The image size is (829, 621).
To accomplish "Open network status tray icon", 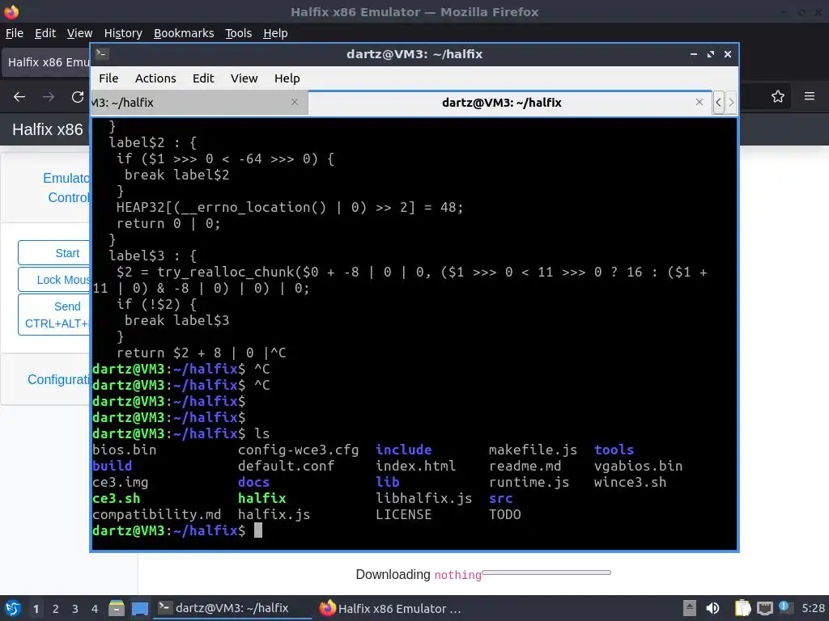I will coord(764,608).
